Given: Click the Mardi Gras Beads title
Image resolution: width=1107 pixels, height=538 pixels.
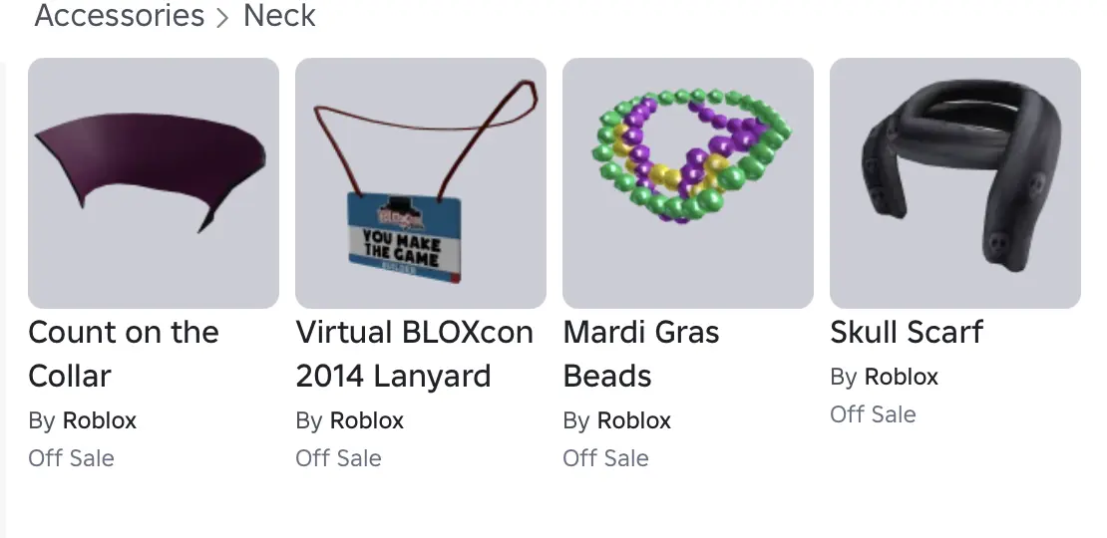Looking at the screenshot, I should pyautogui.click(x=641, y=354).
